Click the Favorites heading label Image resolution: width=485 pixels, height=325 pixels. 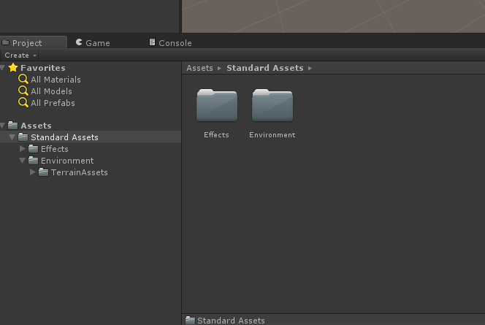click(x=43, y=68)
